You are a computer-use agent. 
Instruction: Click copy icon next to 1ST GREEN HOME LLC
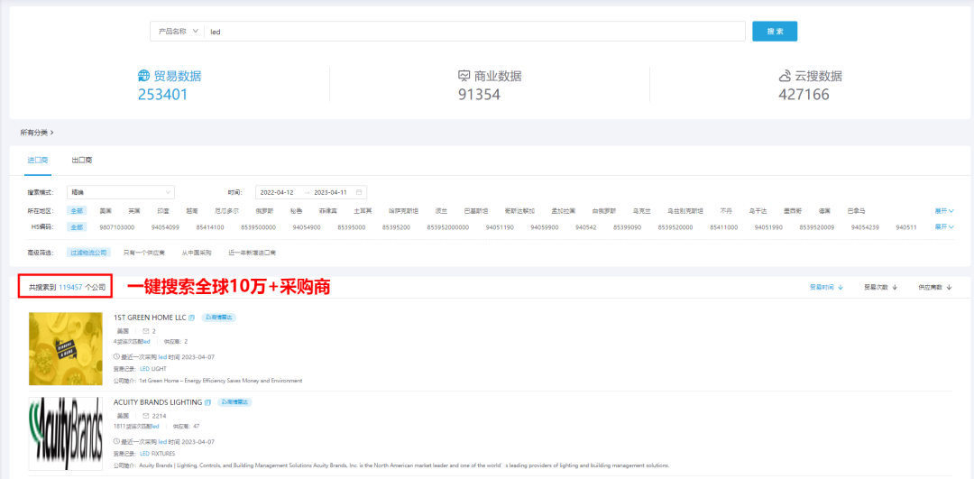click(x=192, y=318)
